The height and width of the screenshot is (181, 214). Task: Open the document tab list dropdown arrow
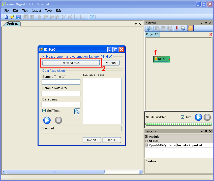click(x=136, y=24)
